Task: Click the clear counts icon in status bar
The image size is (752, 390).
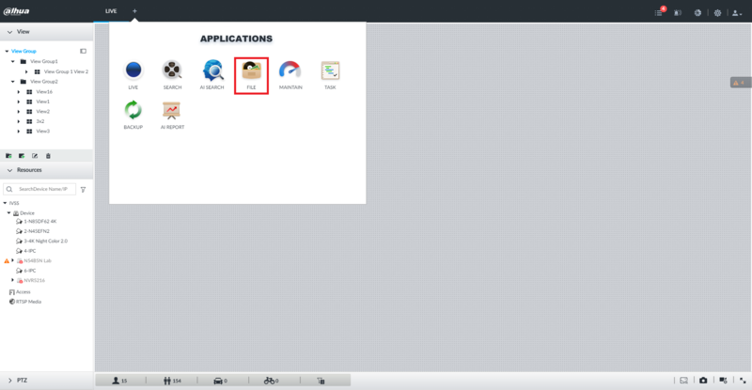Action: pyautogui.click(x=321, y=381)
